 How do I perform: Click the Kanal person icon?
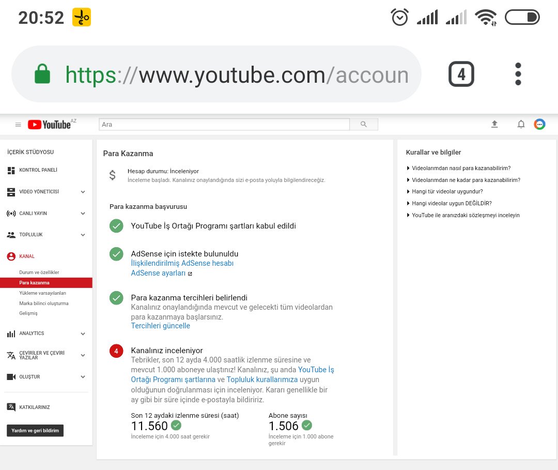(11, 256)
